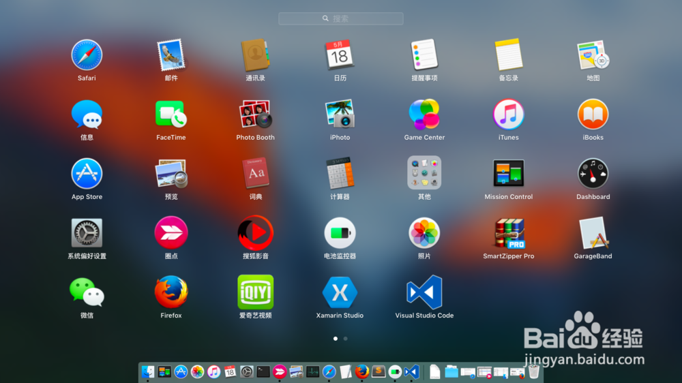Launch Sublime Text from the Dock
Image resolution: width=682 pixels, height=383 pixels.
pyautogui.click(x=379, y=371)
